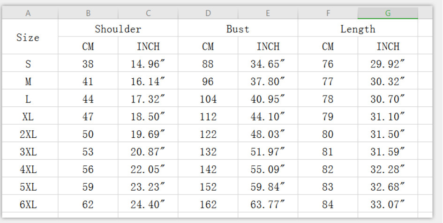Click the column E header

tap(268, 13)
